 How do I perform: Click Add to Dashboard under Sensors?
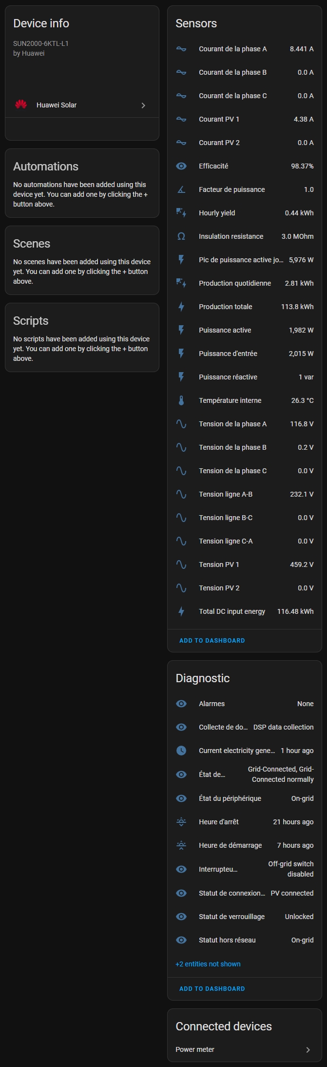pos(212,640)
